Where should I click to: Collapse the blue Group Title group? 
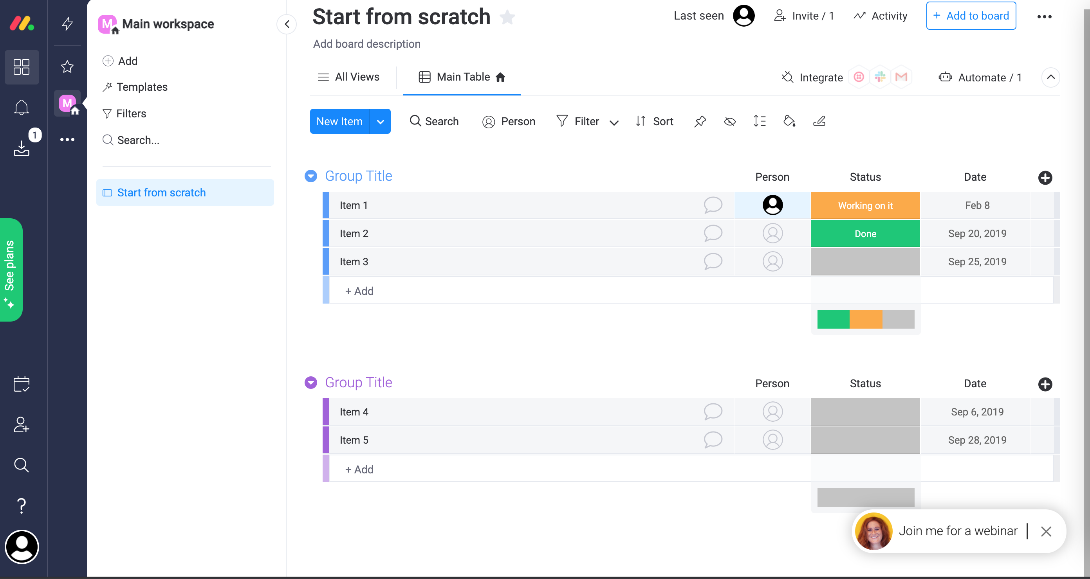click(311, 176)
